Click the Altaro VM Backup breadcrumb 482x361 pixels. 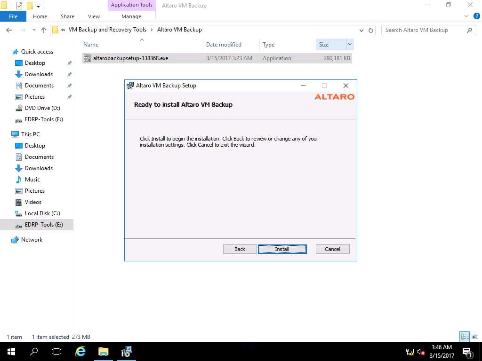tap(179, 30)
